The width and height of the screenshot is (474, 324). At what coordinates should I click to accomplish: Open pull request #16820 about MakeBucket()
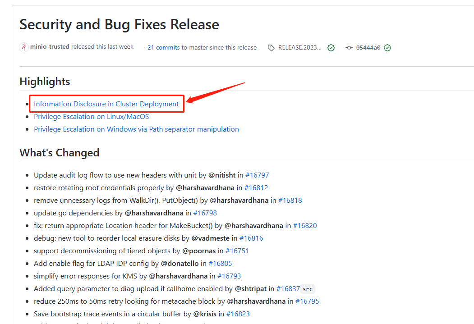(305, 226)
